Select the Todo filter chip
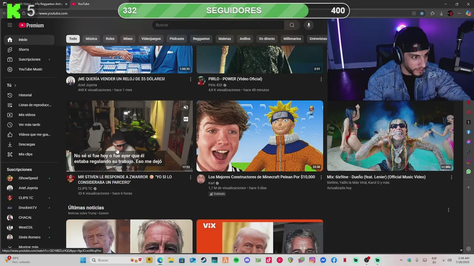Screen dimensions: 474x266 pos(73,39)
